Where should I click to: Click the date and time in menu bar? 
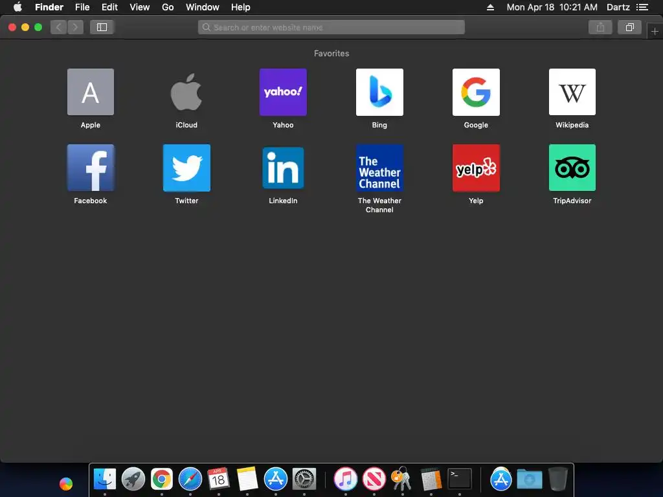[x=552, y=7]
